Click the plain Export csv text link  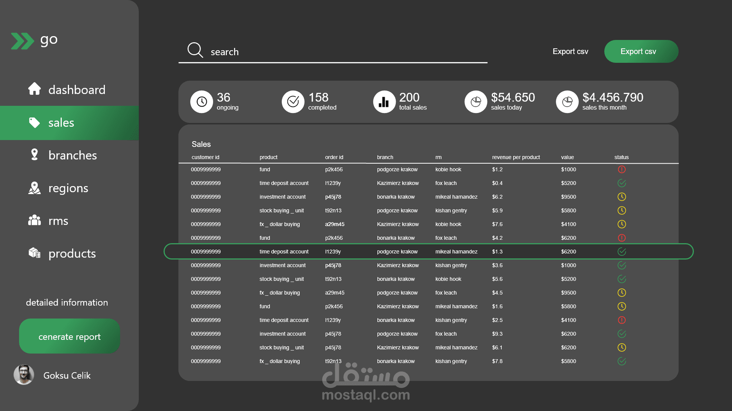pos(570,51)
